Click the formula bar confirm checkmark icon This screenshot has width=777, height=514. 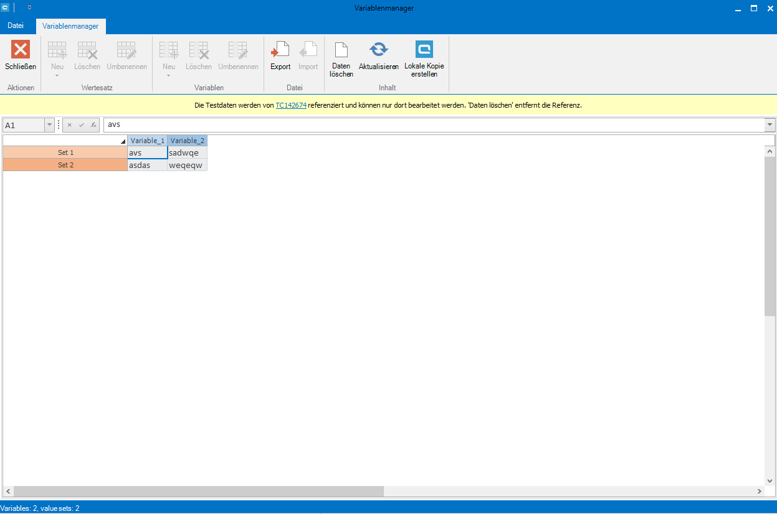pyautogui.click(x=81, y=125)
